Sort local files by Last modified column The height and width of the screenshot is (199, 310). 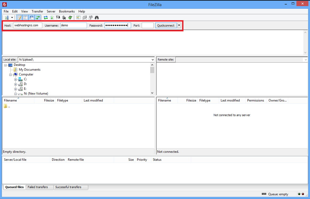(x=93, y=100)
